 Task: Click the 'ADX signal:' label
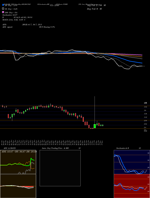click(7, 27)
